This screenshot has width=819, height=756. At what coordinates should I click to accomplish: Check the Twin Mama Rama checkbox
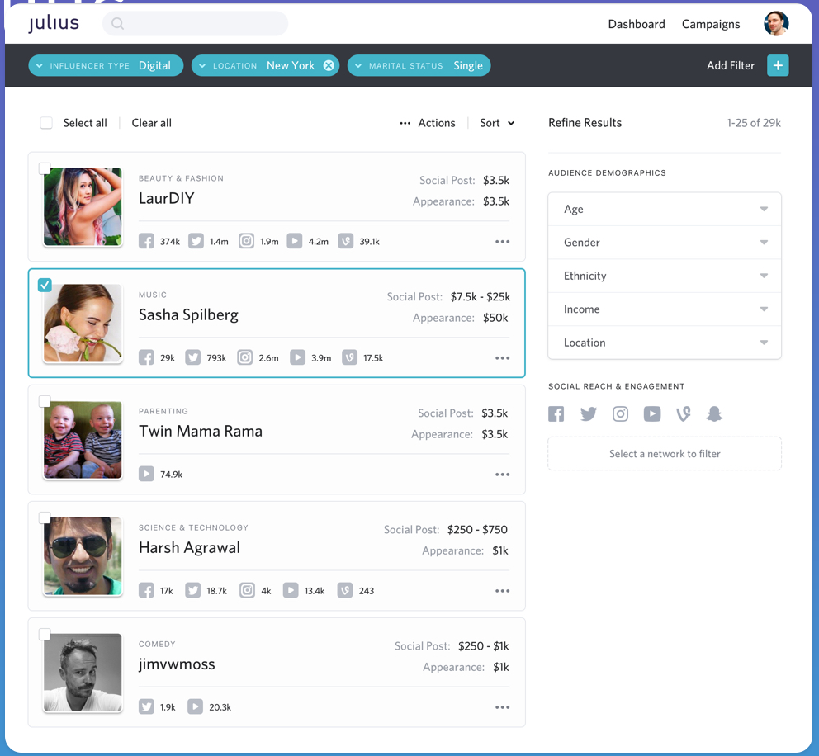(x=45, y=401)
